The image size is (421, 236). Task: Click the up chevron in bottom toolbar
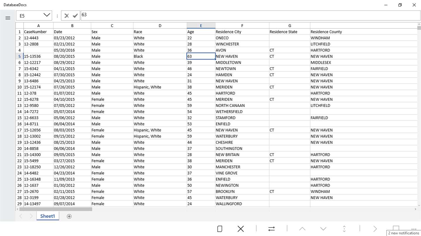click(302, 229)
